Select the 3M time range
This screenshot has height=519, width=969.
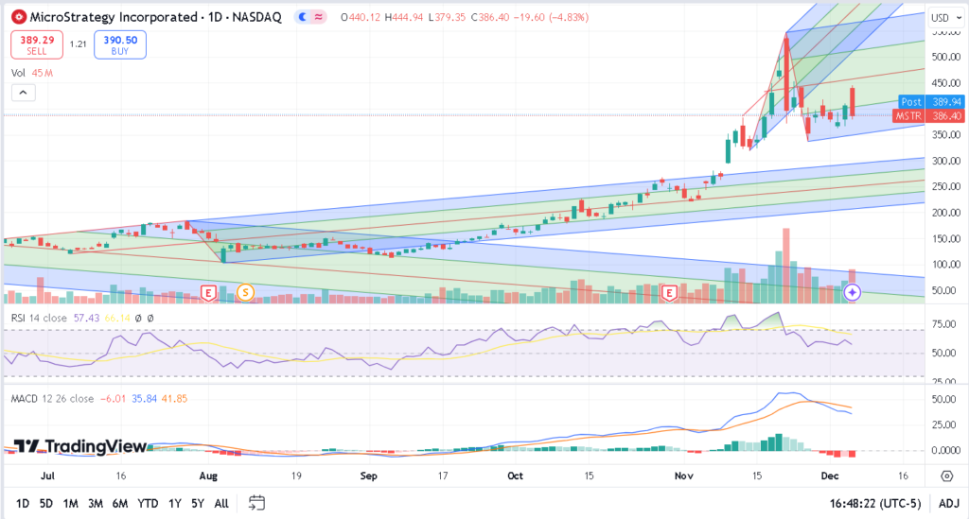(96, 503)
